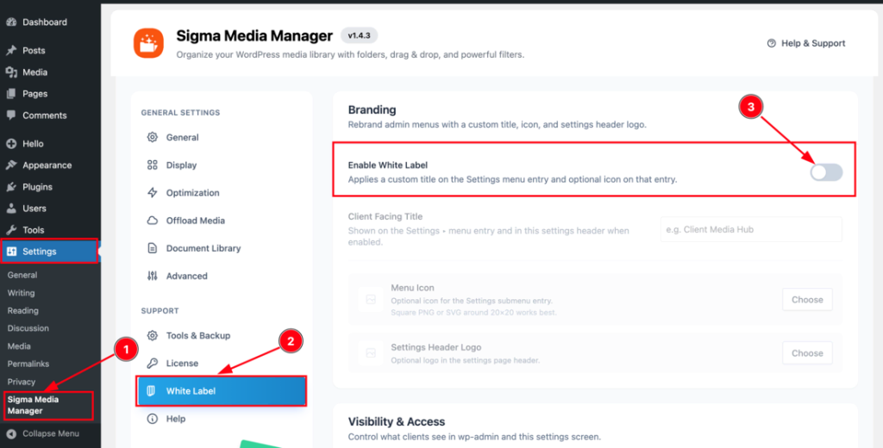Screen dimensions: 883x448
Task: Click the Dashboard gauge icon
Action: 11,22
